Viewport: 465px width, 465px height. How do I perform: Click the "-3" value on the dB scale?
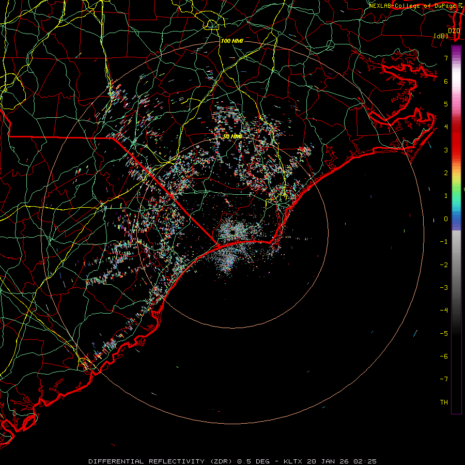tap(444, 288)
